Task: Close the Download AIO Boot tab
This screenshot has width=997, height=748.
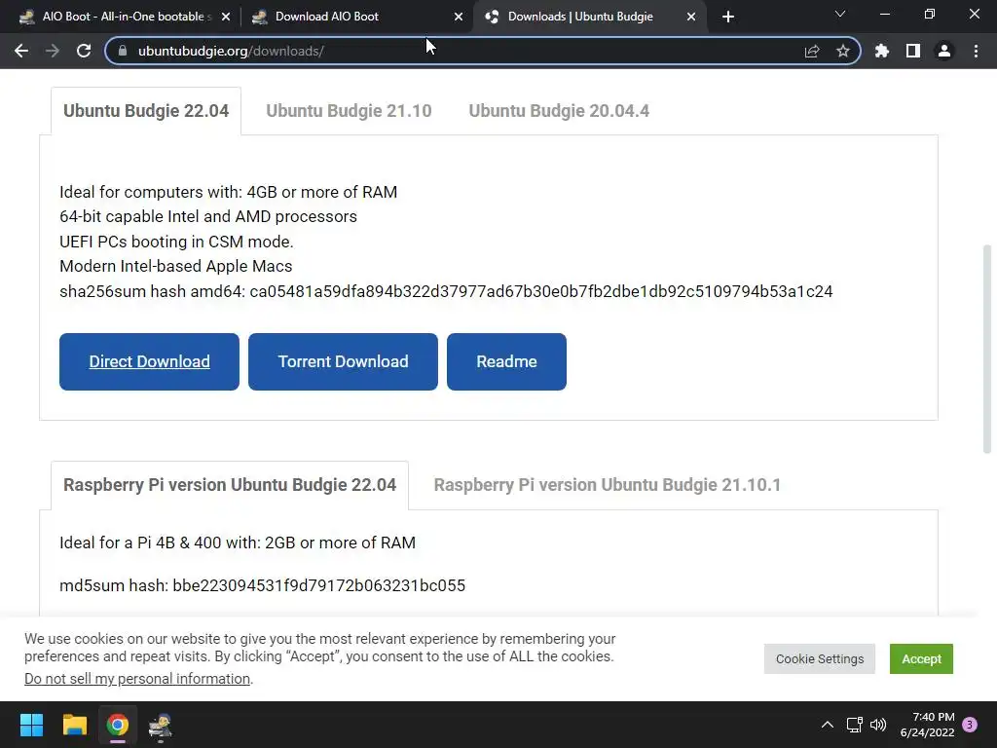Action: [x=459, y=17]
